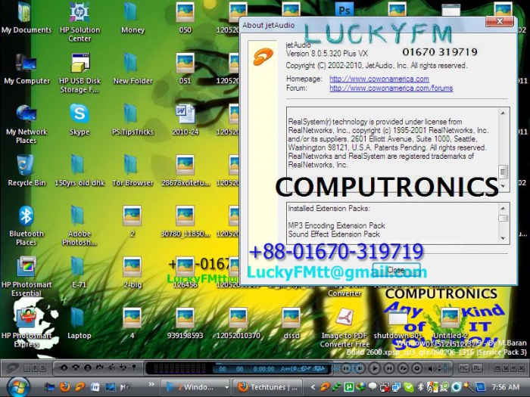
Task: Click the taskbar clock showing 7:56 AM
Action: [506, 387]
